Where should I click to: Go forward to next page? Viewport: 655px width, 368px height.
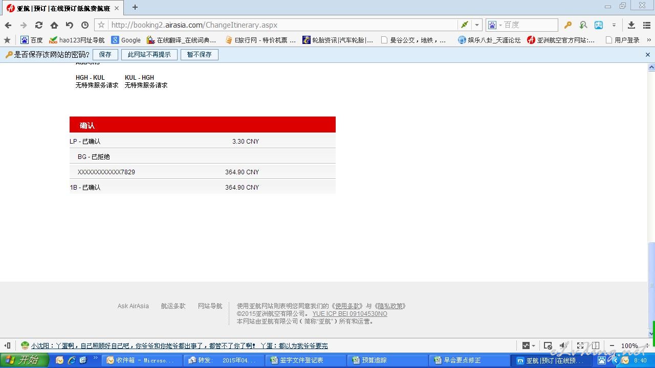coord(24,25)
